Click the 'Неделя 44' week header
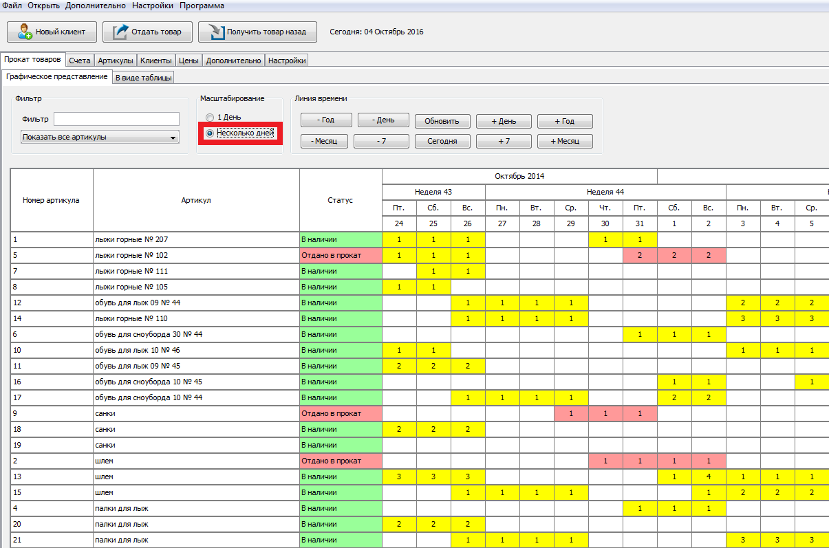Viewport: 829px width, 548px height. coord(605,192)
